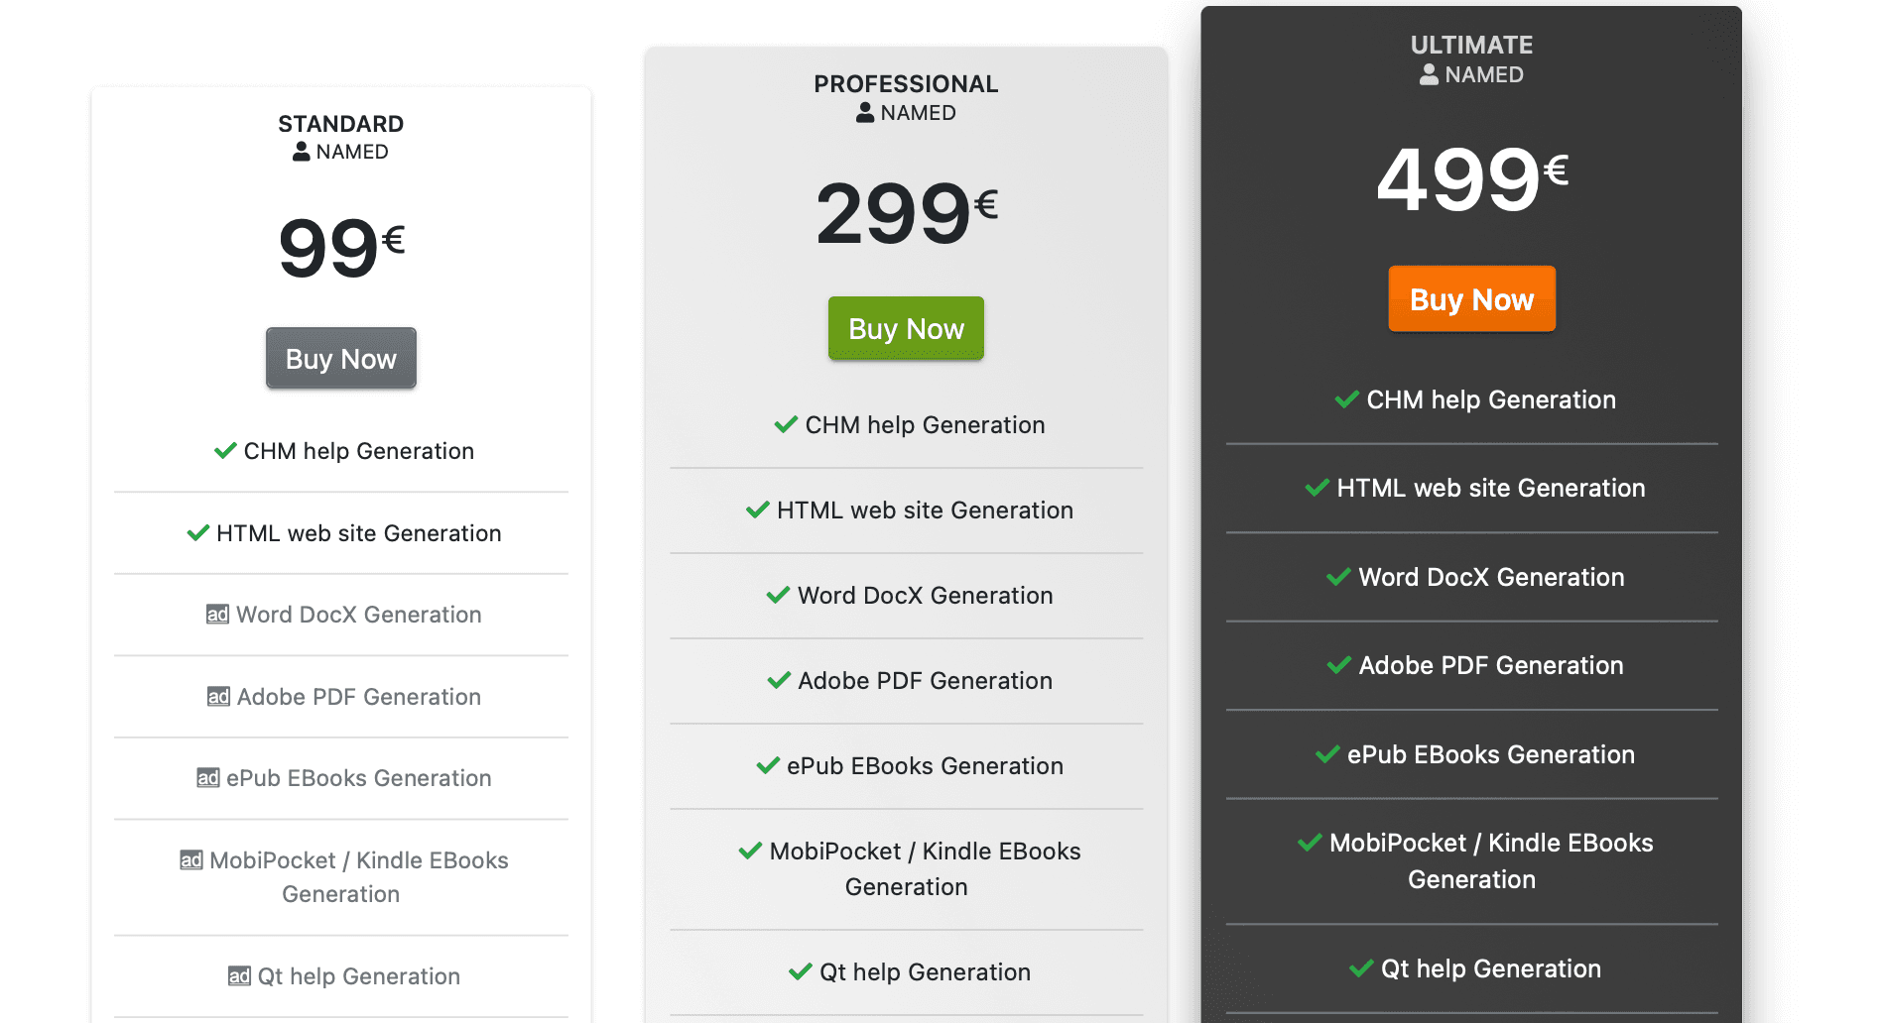Click the Standard plan 99€ price
This screenshot has height=1023, width=1885.
pos(340,248)
